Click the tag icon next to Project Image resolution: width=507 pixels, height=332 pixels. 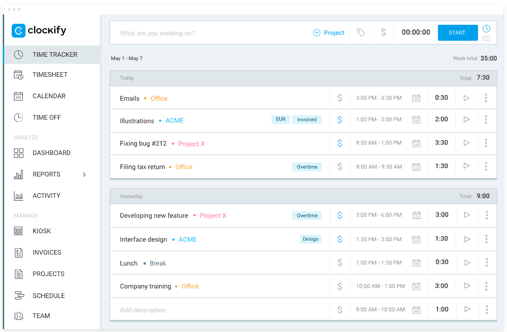361,33
